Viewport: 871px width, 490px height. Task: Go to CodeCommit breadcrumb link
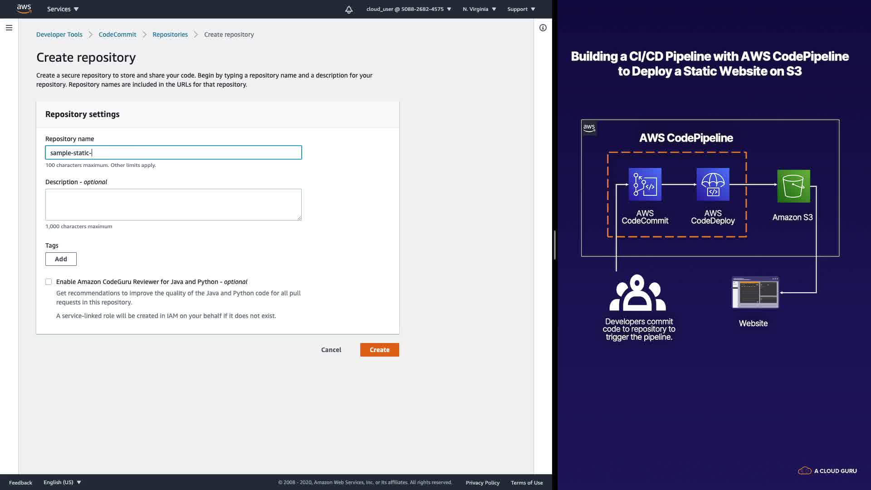117,34
